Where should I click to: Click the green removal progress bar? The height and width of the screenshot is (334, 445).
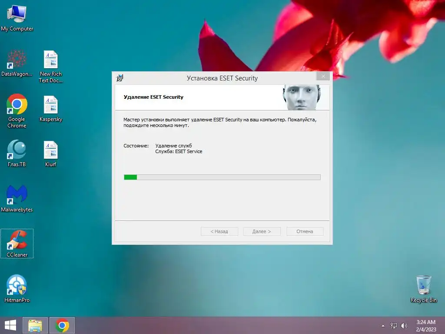[222, 177]
